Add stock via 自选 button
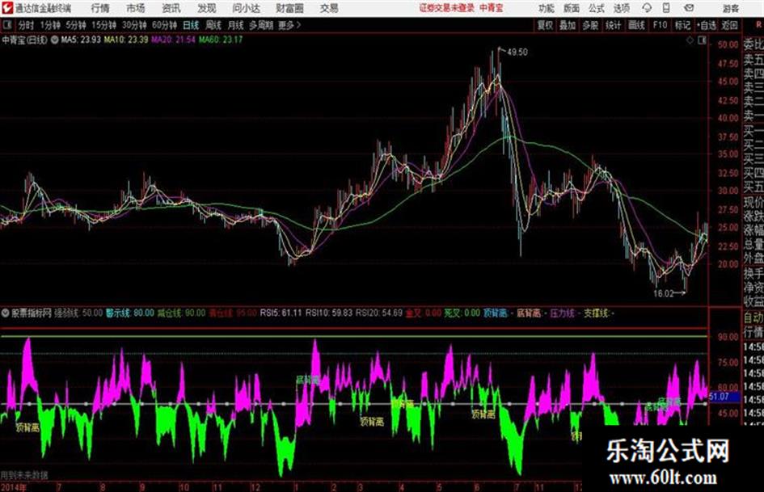764x492 pixels. click(x=706, y=25)
